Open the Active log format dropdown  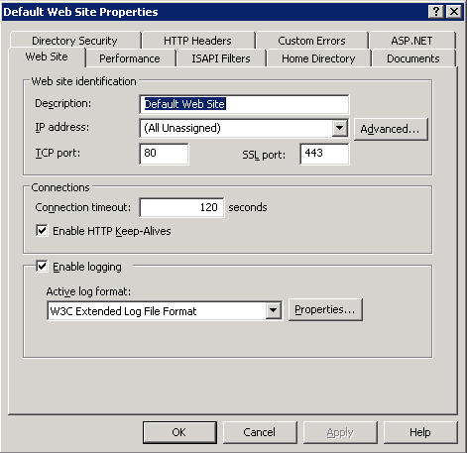274,310
